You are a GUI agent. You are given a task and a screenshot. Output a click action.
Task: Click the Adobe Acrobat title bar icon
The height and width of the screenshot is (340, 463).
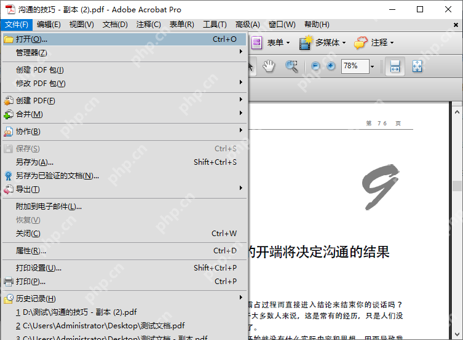click(10, 9)
